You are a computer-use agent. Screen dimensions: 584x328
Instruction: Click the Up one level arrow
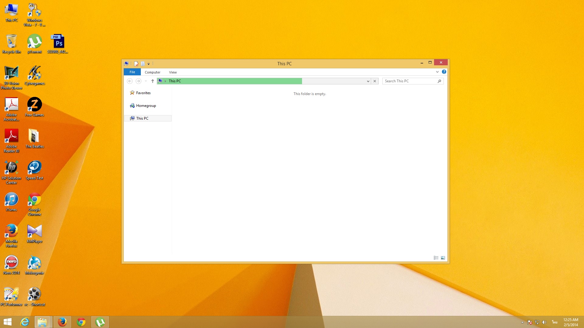click(153, 81)
